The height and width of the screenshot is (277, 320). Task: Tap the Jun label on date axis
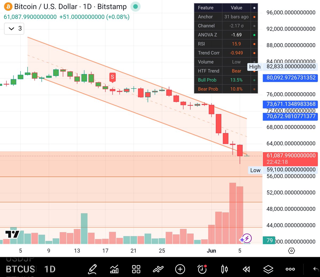(211, 251)
